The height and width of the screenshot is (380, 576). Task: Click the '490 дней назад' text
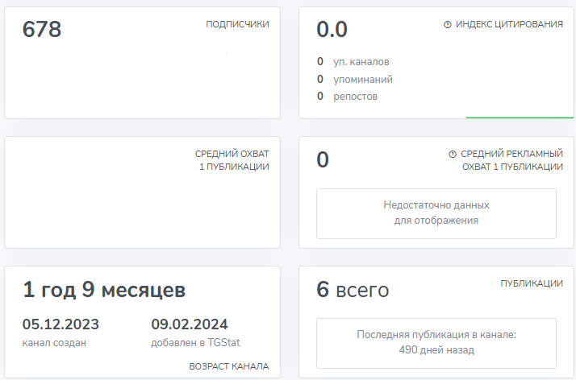point(436,350)
